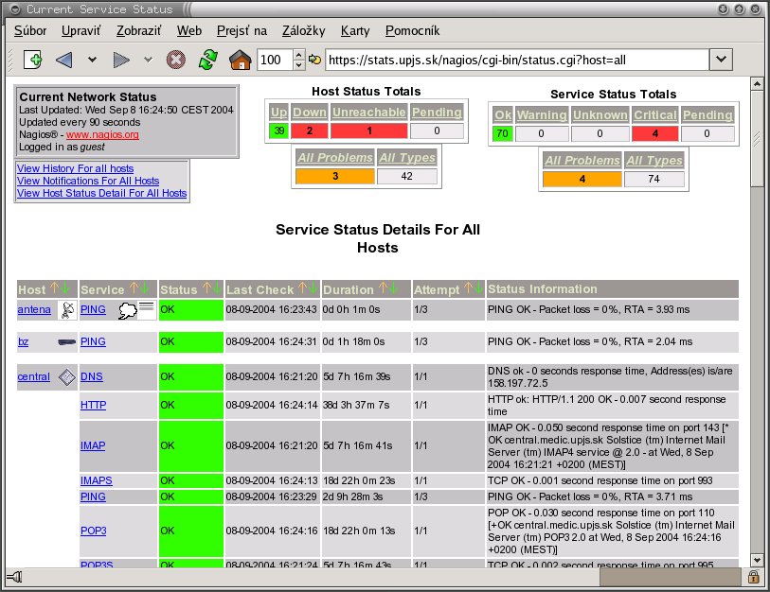Go to home page icon
The image size is (770, 592).
coord(241,60)
